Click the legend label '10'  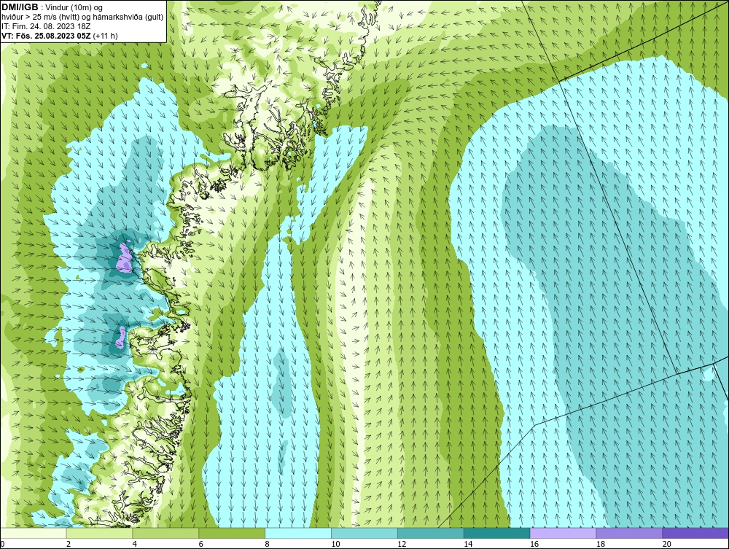(x=335, y=544)
